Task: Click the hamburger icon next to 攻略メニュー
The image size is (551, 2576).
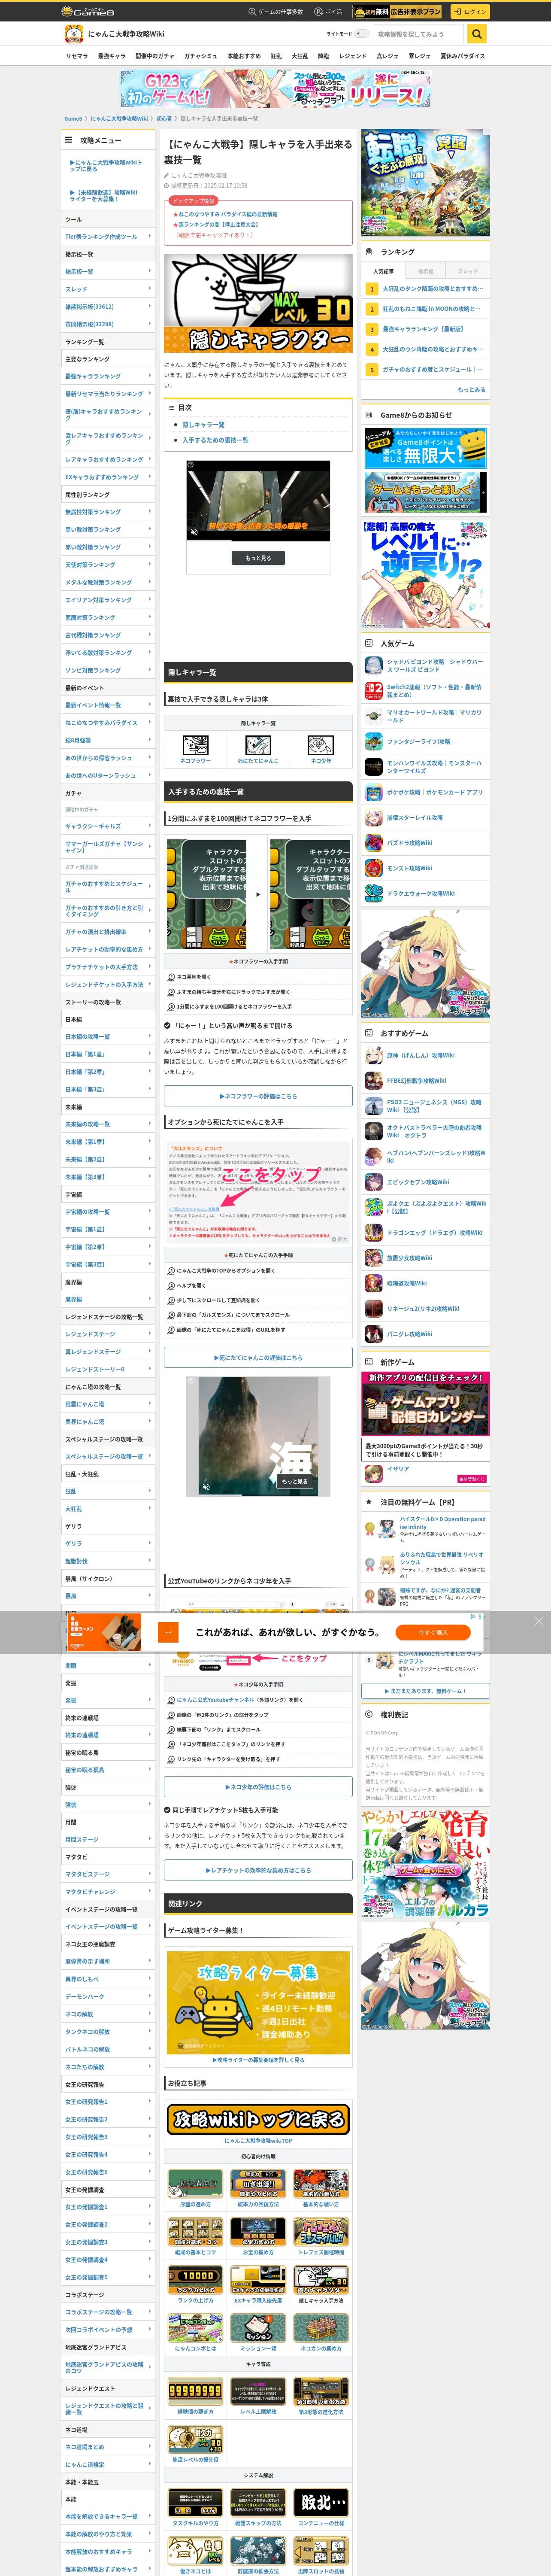Action: 68,140
